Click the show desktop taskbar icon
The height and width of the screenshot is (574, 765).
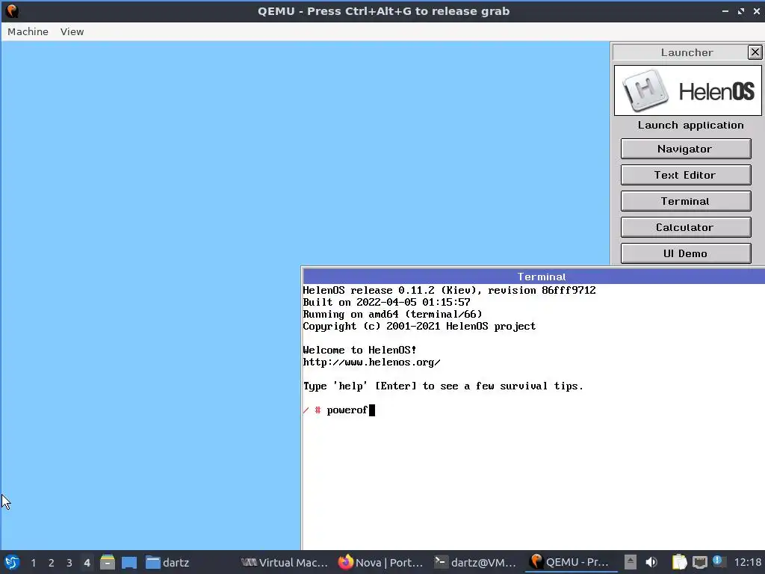[x=129, y=562]
